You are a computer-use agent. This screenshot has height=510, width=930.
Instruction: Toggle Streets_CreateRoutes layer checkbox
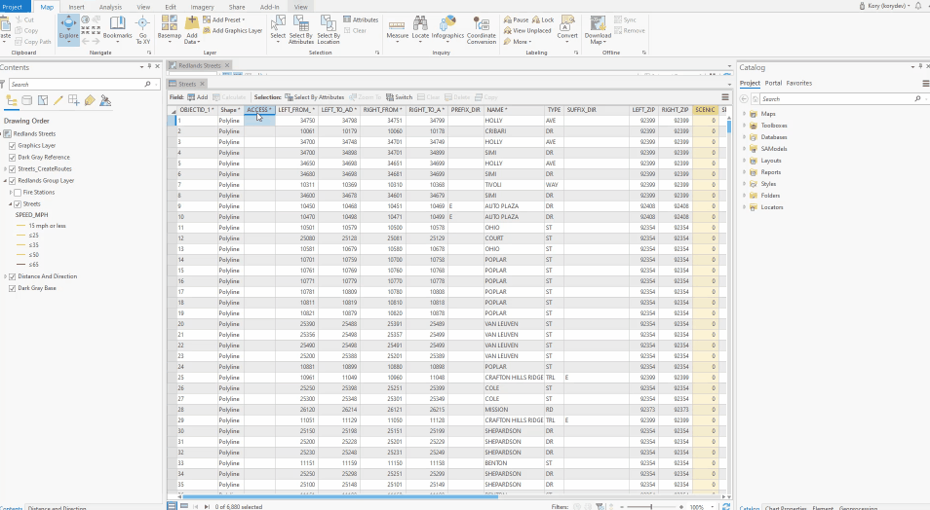[x=13, y=169]
